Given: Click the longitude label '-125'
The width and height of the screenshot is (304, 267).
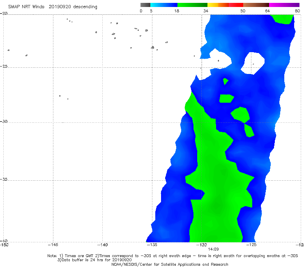Looking at the screenshot, I should pyautogui.click(x=251, y=245).
